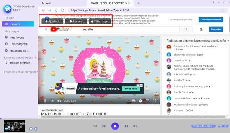Click the Connexion button

[216, 29]
